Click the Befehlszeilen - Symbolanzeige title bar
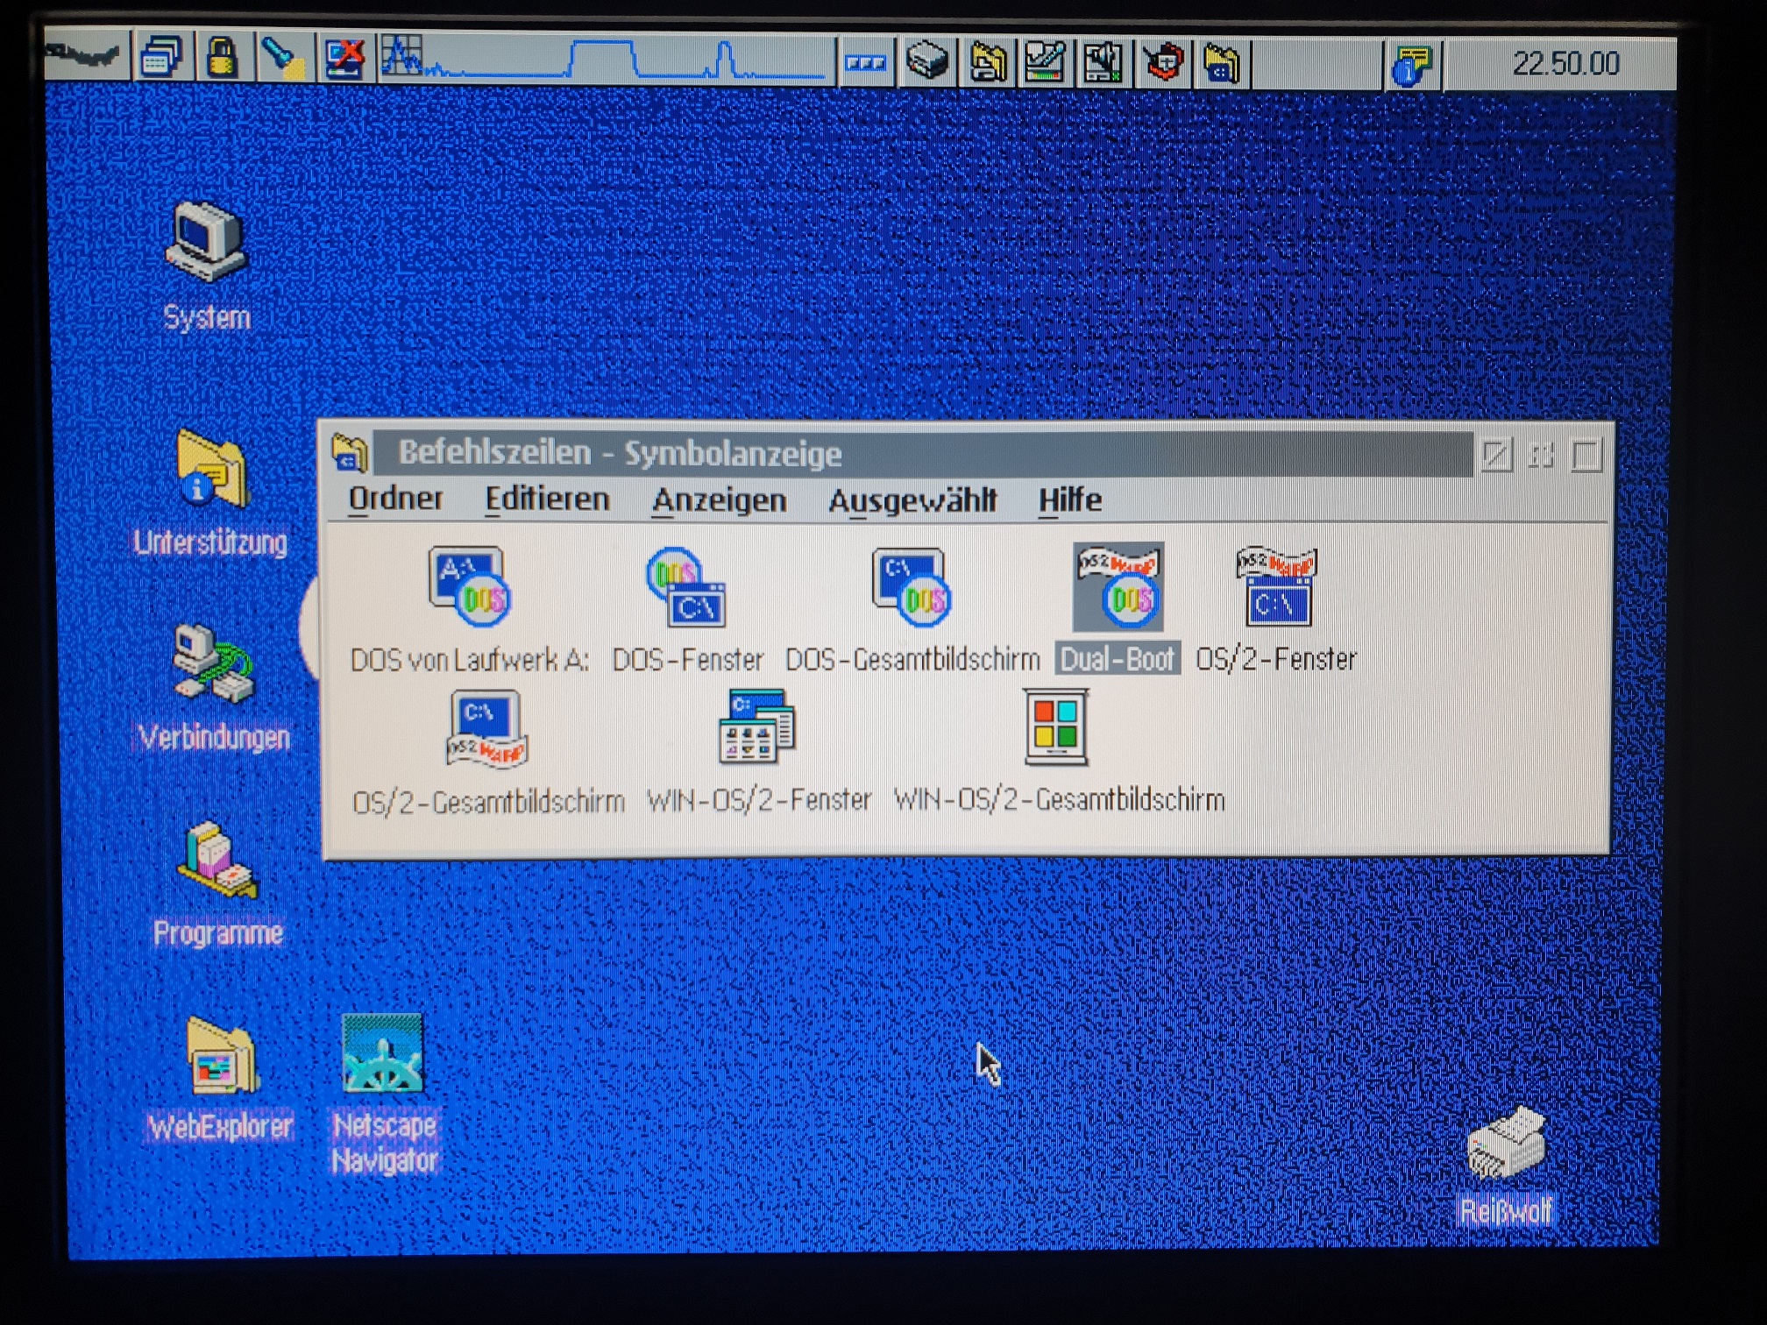The image size is (1767, 1325). [924, 453]
